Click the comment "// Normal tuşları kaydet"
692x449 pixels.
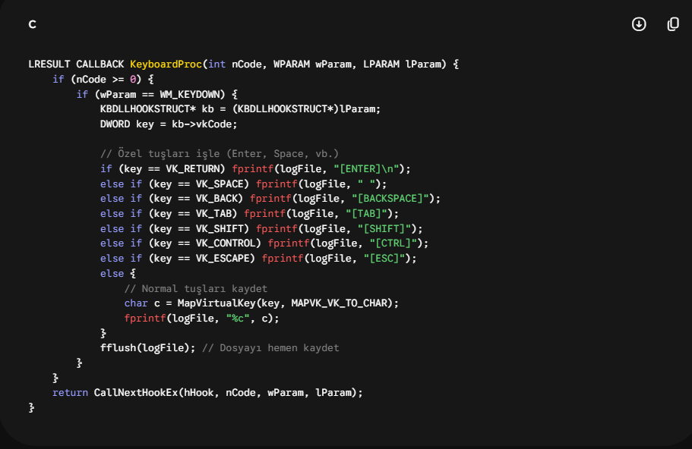click(195, 289)
